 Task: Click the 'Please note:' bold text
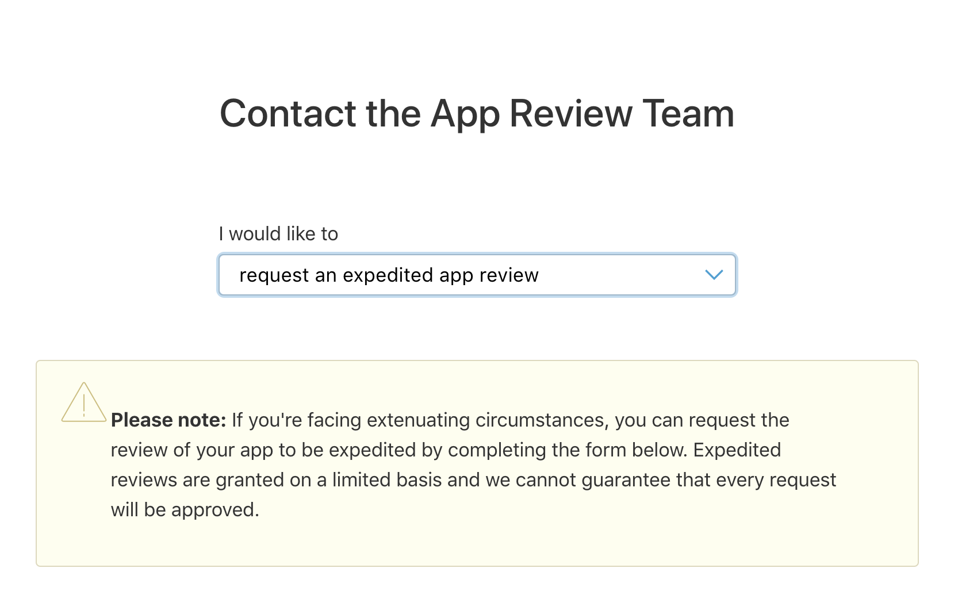(168, 420)
